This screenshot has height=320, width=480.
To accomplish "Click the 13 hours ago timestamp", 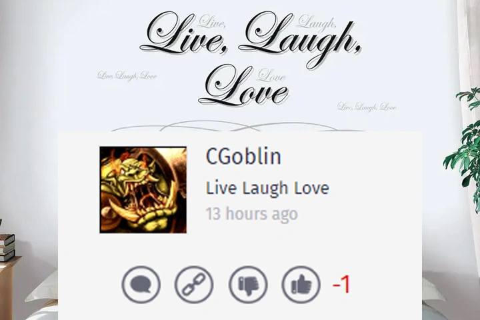I will point(251,213).
